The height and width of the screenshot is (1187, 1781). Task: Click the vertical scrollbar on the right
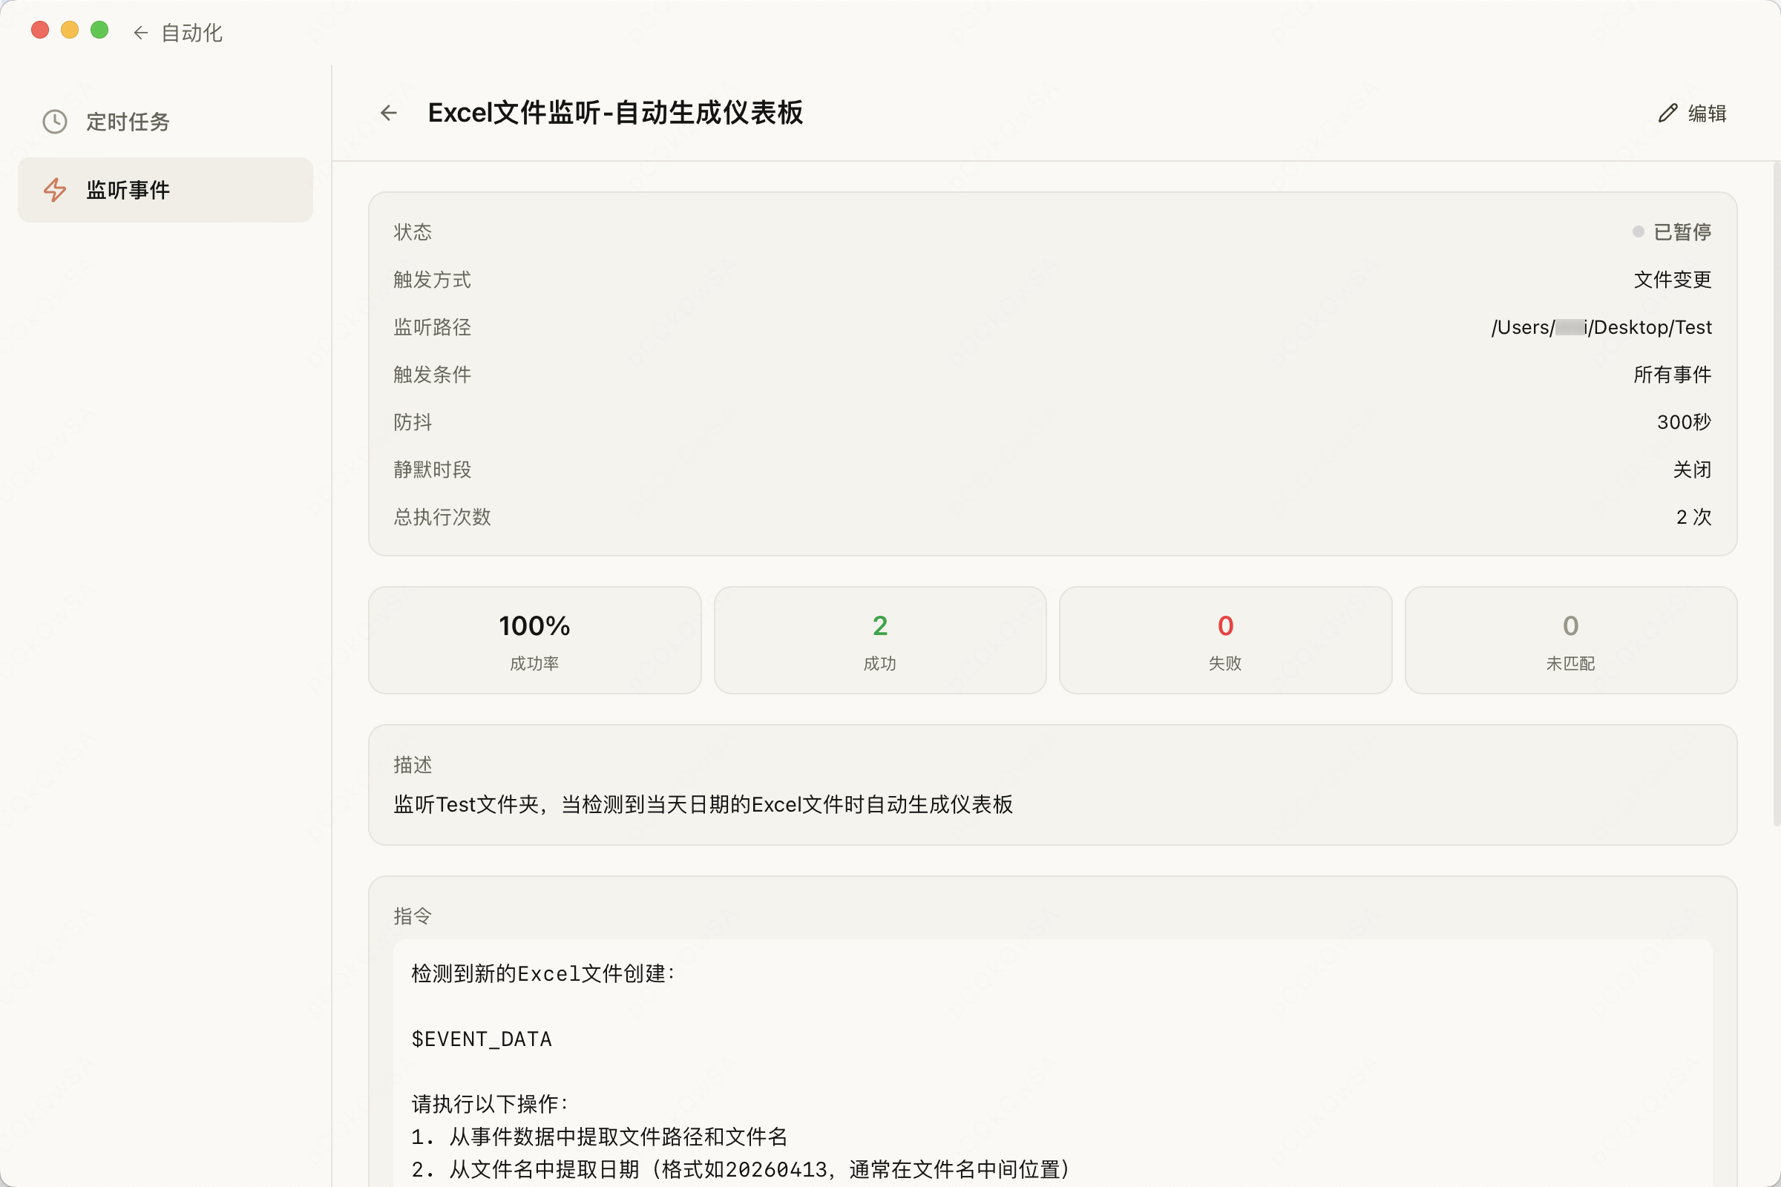click(1777, 493)
